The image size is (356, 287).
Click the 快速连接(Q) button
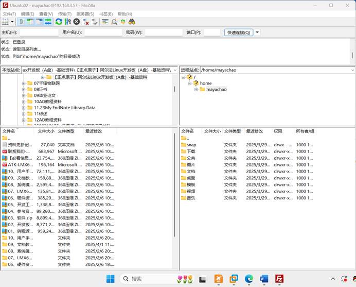click(239, 32)
